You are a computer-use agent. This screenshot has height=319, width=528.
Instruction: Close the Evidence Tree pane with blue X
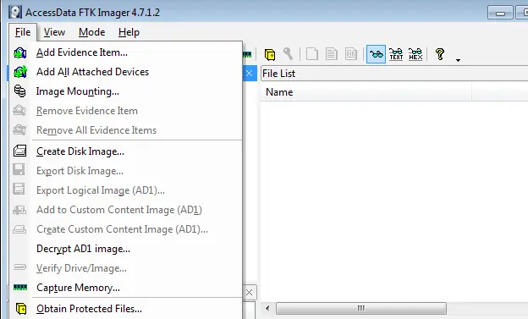click(249, 73)
